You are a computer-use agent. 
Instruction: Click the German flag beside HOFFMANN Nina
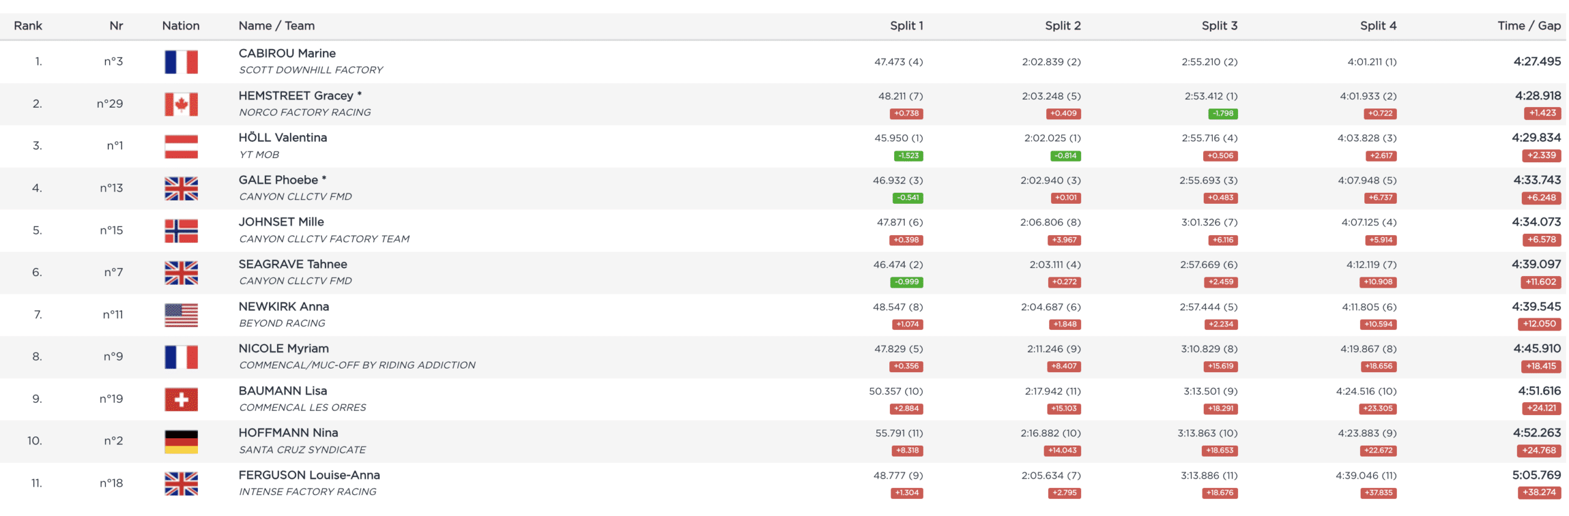click(x=181, y=441)
